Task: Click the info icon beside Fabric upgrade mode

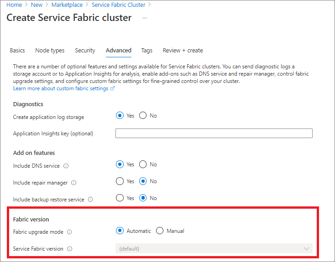Action: pos(69,232)
